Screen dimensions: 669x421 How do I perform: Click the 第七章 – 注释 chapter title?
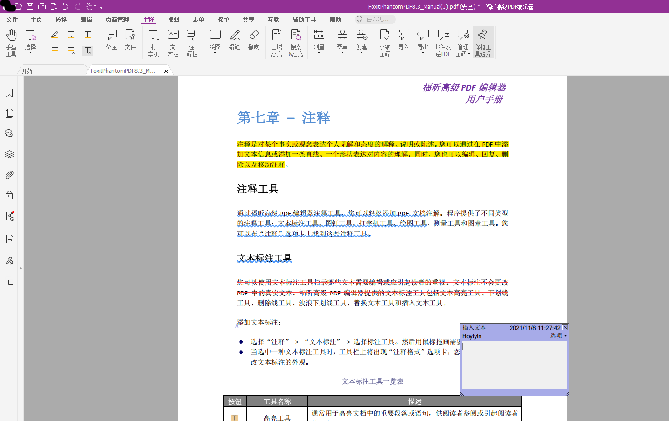point(283,118)
